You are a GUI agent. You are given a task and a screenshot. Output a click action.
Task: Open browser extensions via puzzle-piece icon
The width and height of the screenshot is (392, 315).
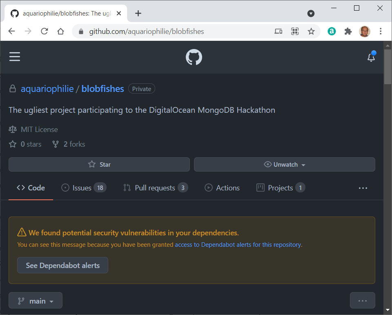pos(348,31)
